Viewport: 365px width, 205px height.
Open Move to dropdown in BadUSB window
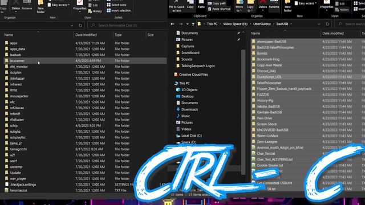coord(239,6)
